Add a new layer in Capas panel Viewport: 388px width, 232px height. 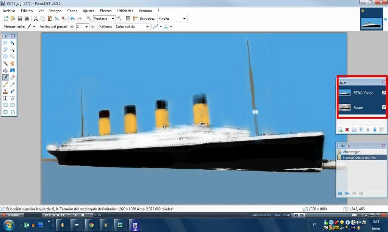(x=340, y=130)
